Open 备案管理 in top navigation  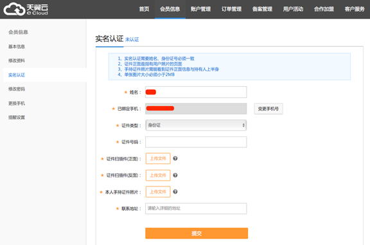tap(262, 9)
